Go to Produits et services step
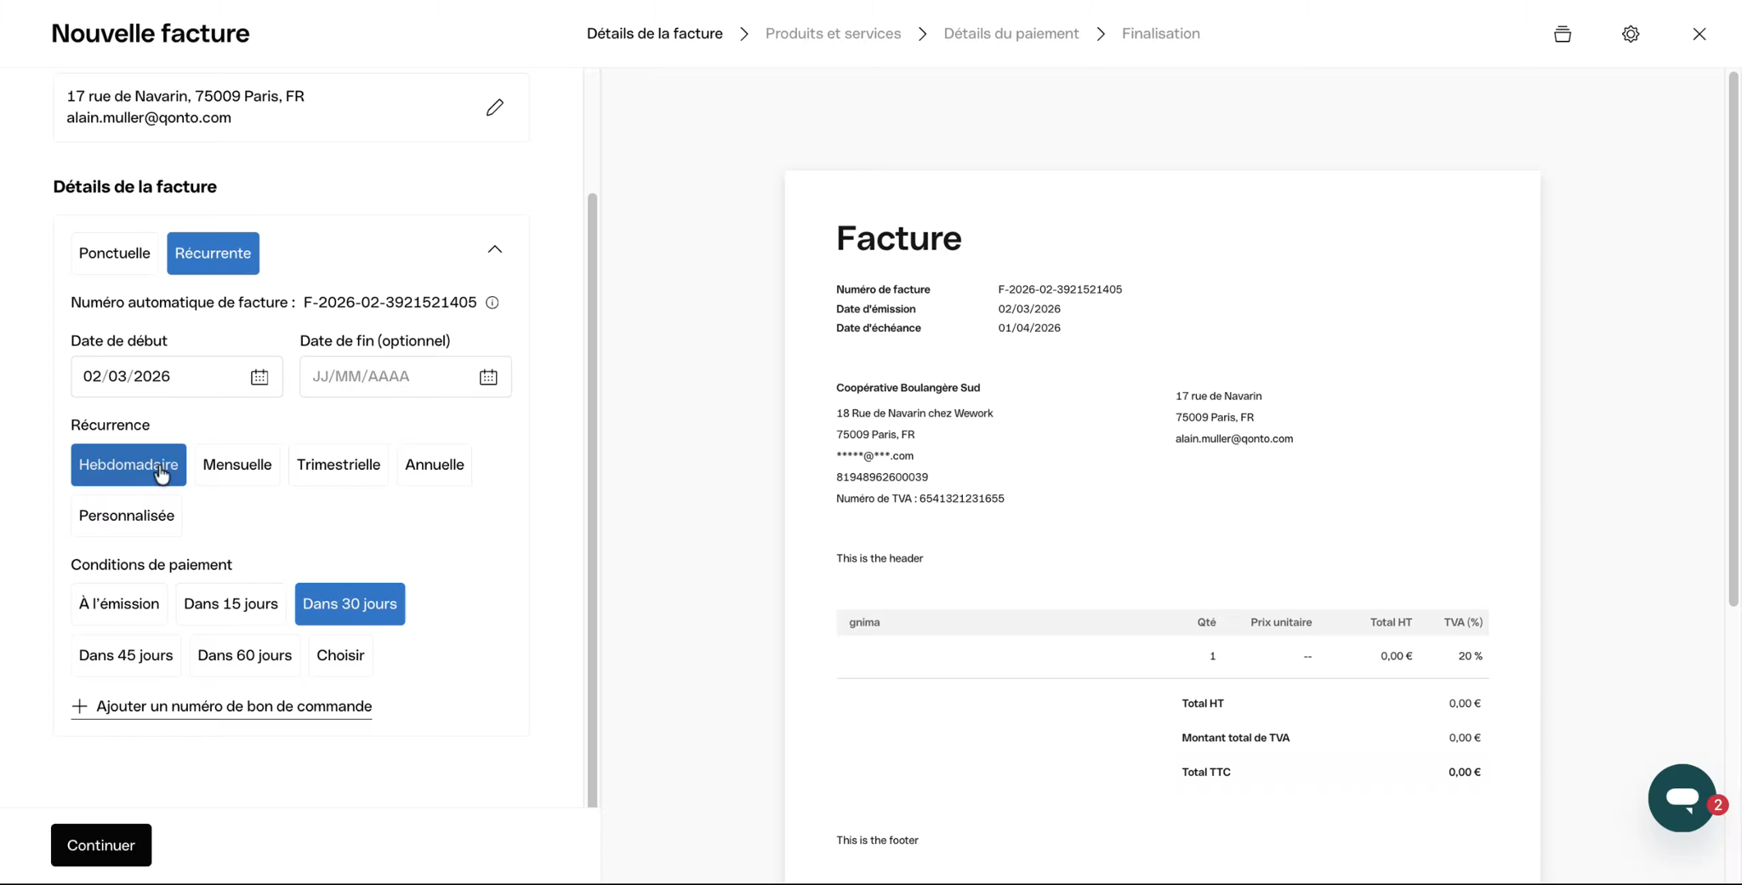Viewport: 1742px width, 885px height. [833, 34]
